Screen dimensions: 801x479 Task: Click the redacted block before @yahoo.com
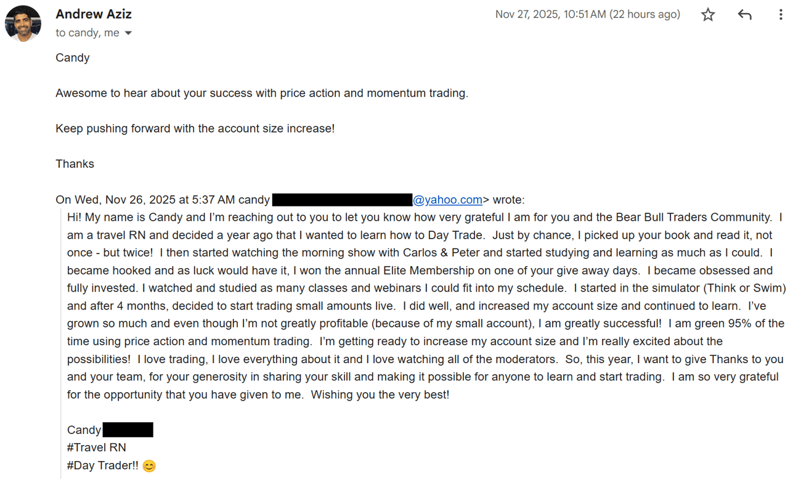(342, 200)
